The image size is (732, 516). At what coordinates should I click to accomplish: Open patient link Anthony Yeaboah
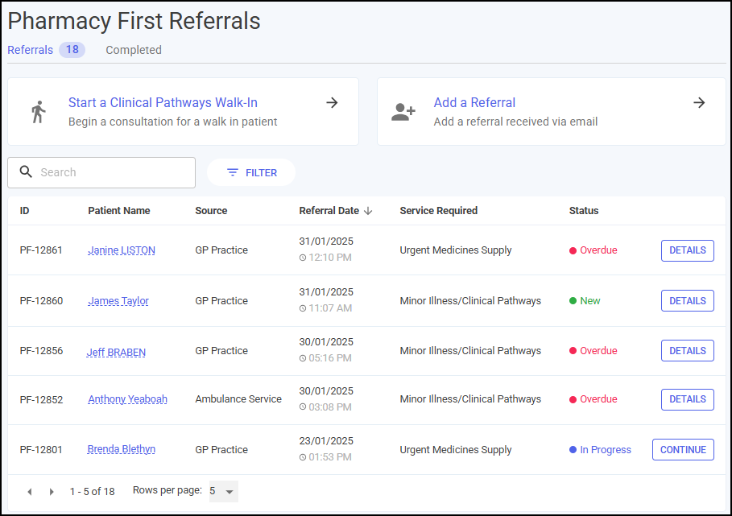pyautogui.click(x=127, y=399)
